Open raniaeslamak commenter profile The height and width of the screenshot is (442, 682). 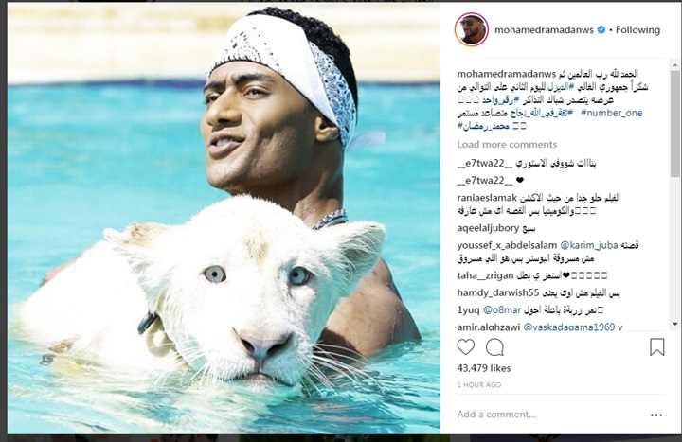click(487, 198)
